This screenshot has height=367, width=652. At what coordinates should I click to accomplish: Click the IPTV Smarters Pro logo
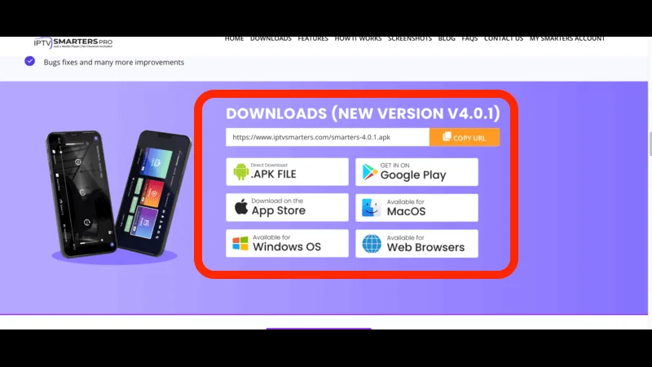73,43
